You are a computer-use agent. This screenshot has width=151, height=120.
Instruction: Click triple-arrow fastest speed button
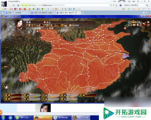[x=13, y=29]
